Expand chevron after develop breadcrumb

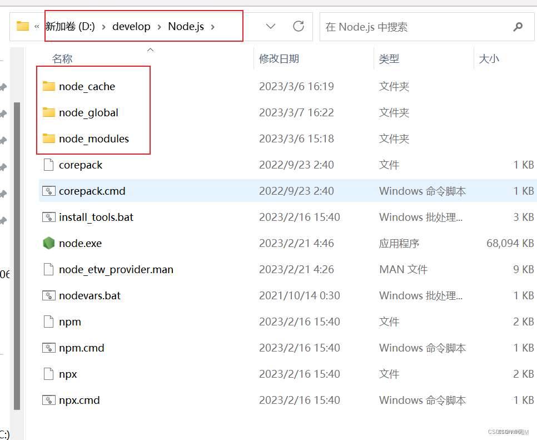point(159,27)
